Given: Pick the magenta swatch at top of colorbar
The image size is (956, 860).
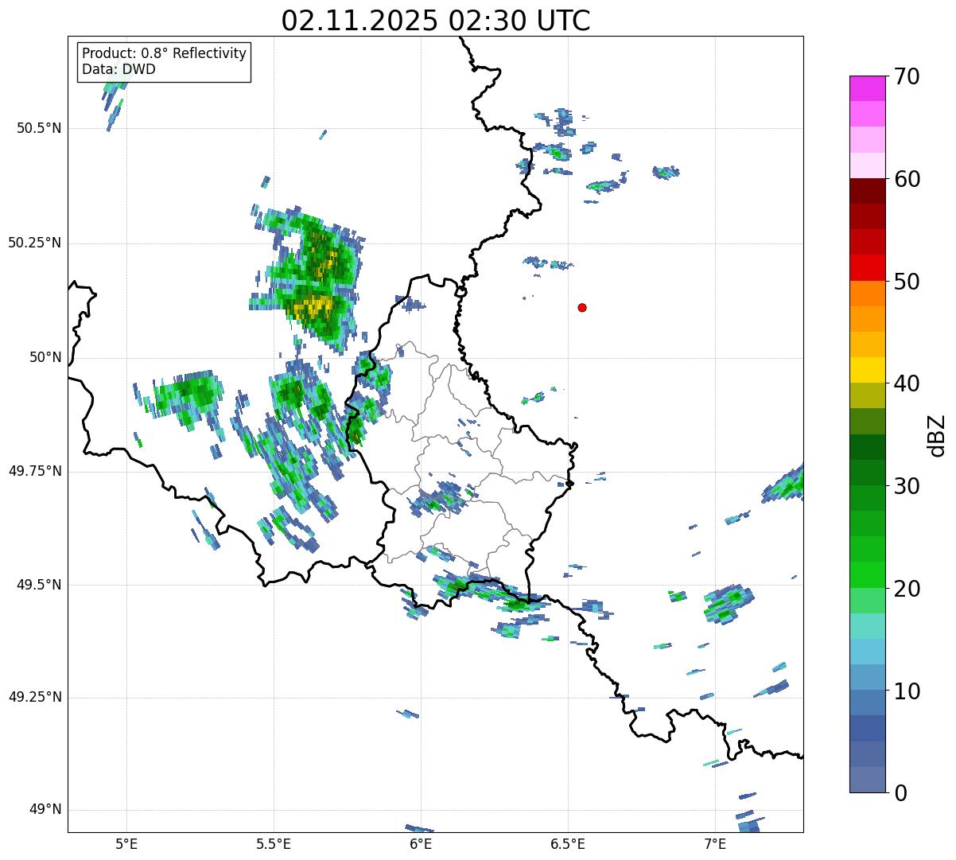Looking at the screenshot, I should [867, 88].
